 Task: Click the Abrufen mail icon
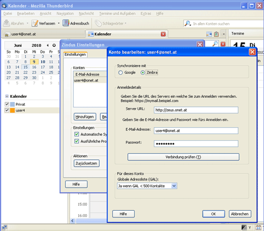coord(6,23)
